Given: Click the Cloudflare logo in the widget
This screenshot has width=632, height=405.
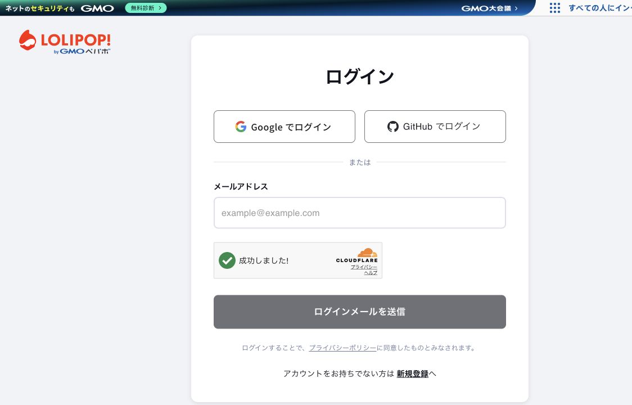Looking at the screenshot, I should pos(357,255).
